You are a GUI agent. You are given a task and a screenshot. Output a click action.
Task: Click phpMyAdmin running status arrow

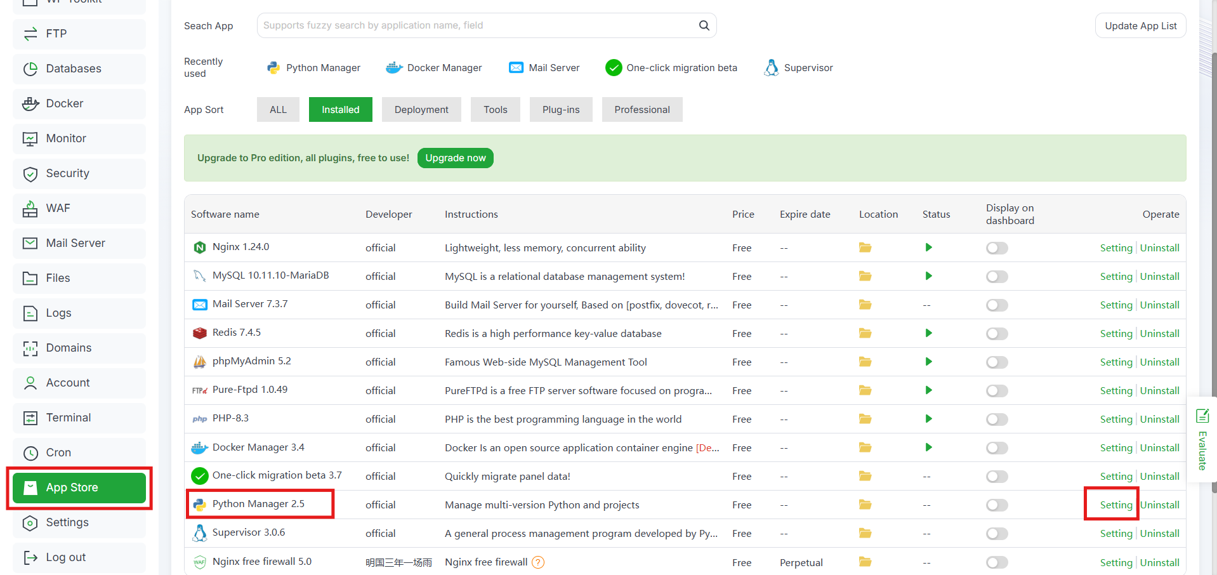929,362
